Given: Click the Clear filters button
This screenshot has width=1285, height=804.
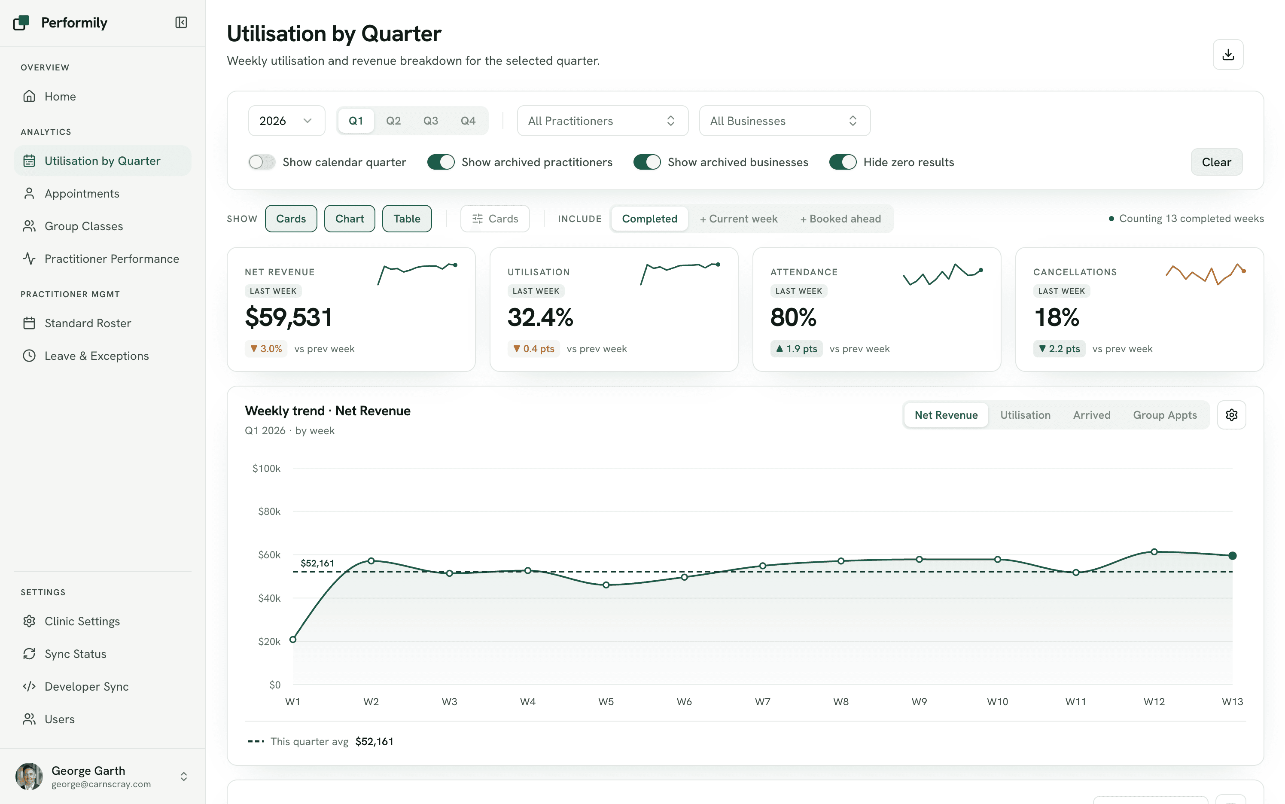Looking at the screenshot, I should pyautogui.click(x=1216, y=162).
